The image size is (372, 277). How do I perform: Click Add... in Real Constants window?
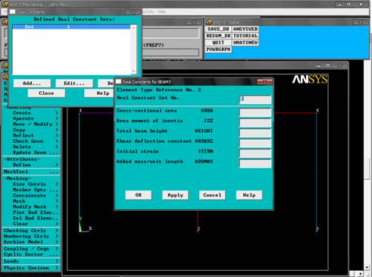(x=32, y=83)
